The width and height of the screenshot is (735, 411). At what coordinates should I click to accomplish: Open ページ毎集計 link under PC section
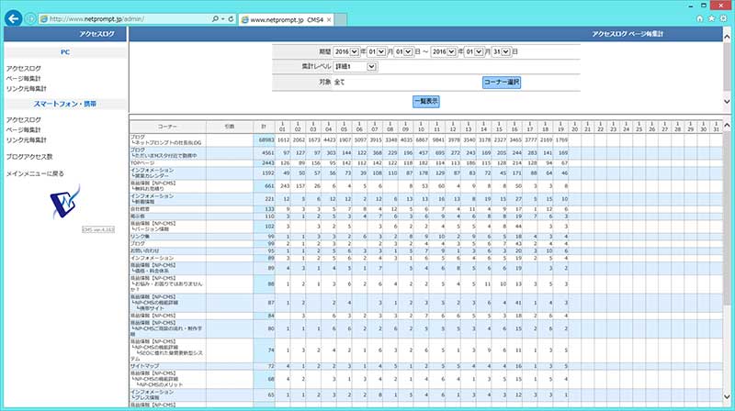point(24,78)
